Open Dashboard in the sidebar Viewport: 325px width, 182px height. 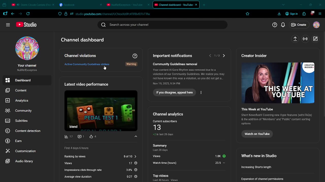coord(27,80)
